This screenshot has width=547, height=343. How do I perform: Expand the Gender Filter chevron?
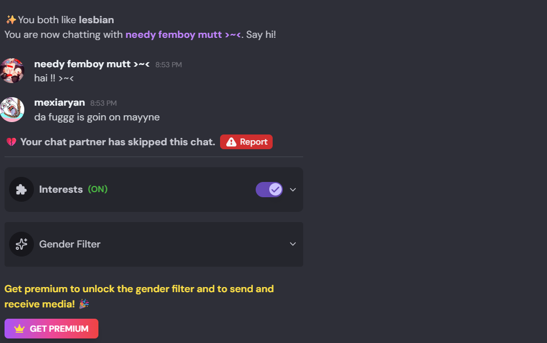293,244
